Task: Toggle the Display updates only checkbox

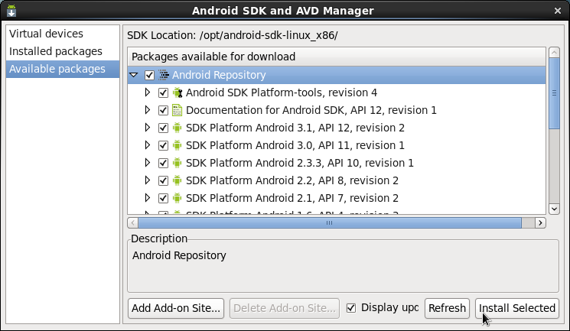Action: (x=351, y=308)
